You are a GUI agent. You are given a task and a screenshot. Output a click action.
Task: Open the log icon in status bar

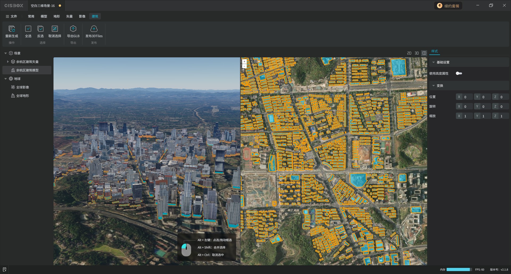[5, 269]
